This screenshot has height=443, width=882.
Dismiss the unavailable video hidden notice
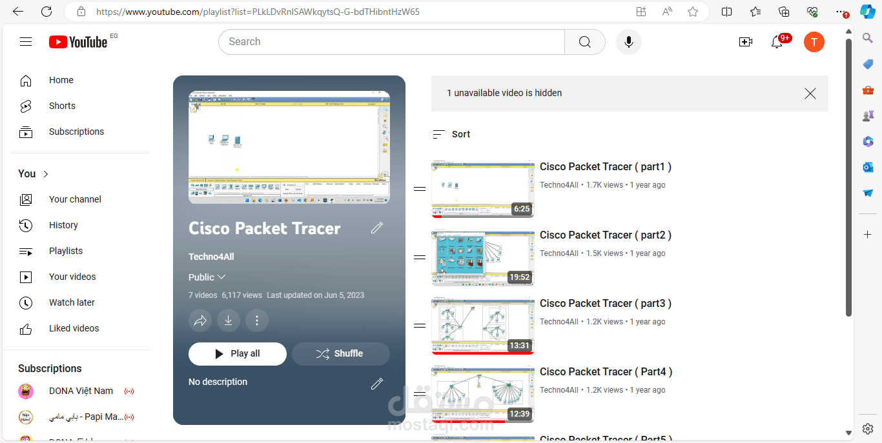point(810,94)
